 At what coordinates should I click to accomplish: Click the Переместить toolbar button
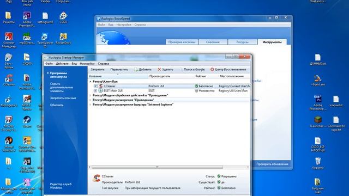[119, 70]
